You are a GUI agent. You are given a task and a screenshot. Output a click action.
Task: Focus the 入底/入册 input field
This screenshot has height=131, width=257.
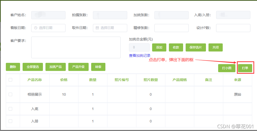233,15
